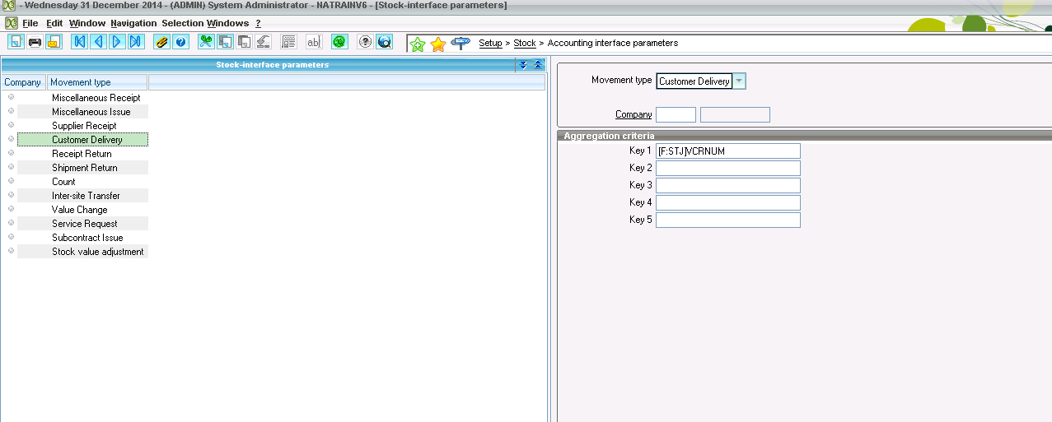This screenshot has width=1052, height=422.
Task: Open the Selection menu
Action: coord(182,23)
